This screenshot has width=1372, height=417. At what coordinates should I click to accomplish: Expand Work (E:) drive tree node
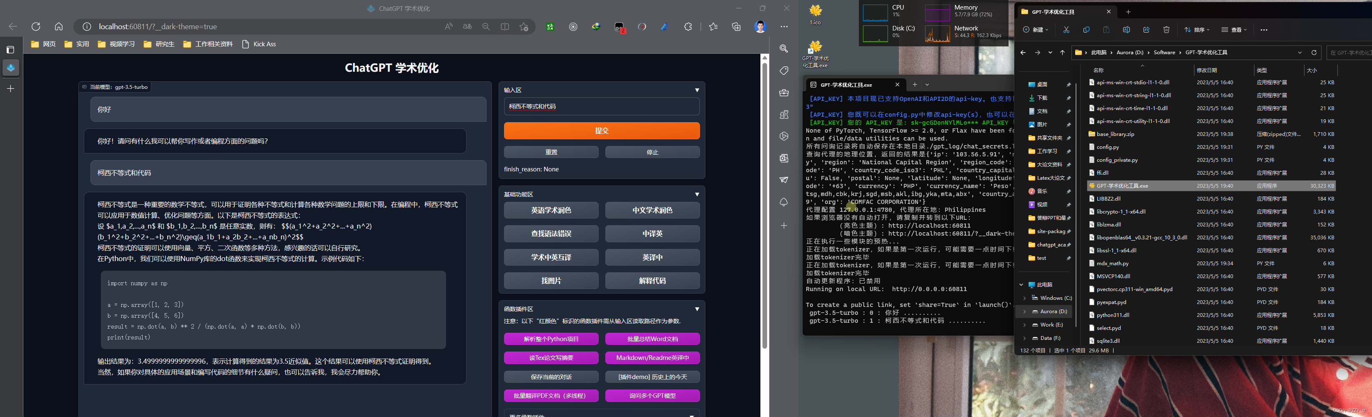point(1024,325)
